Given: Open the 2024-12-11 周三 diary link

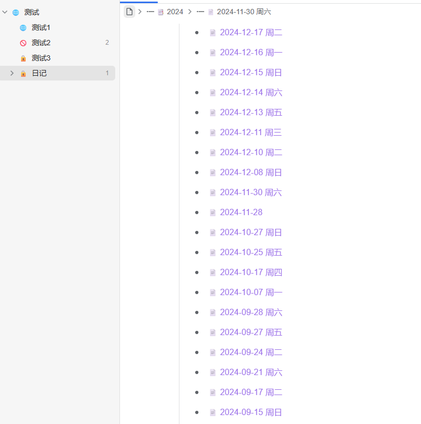Looking at the screenshot, I should click(x=251, y=133).
